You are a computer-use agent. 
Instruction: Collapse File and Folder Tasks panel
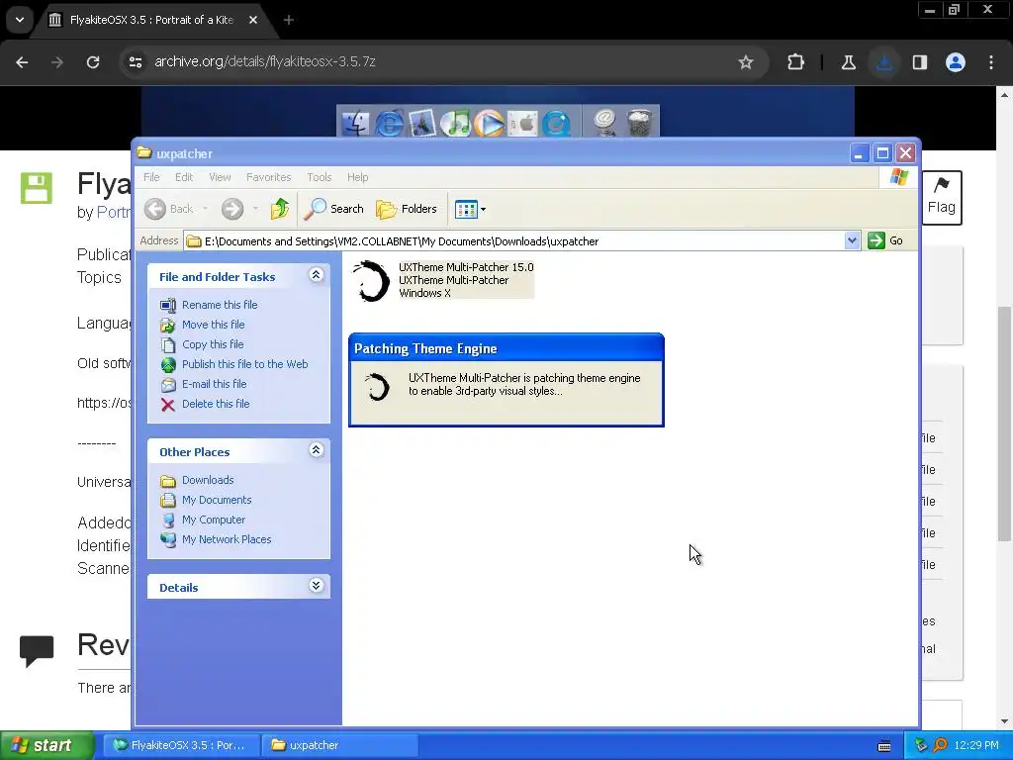pyautogui.click(x=316, y=275)
